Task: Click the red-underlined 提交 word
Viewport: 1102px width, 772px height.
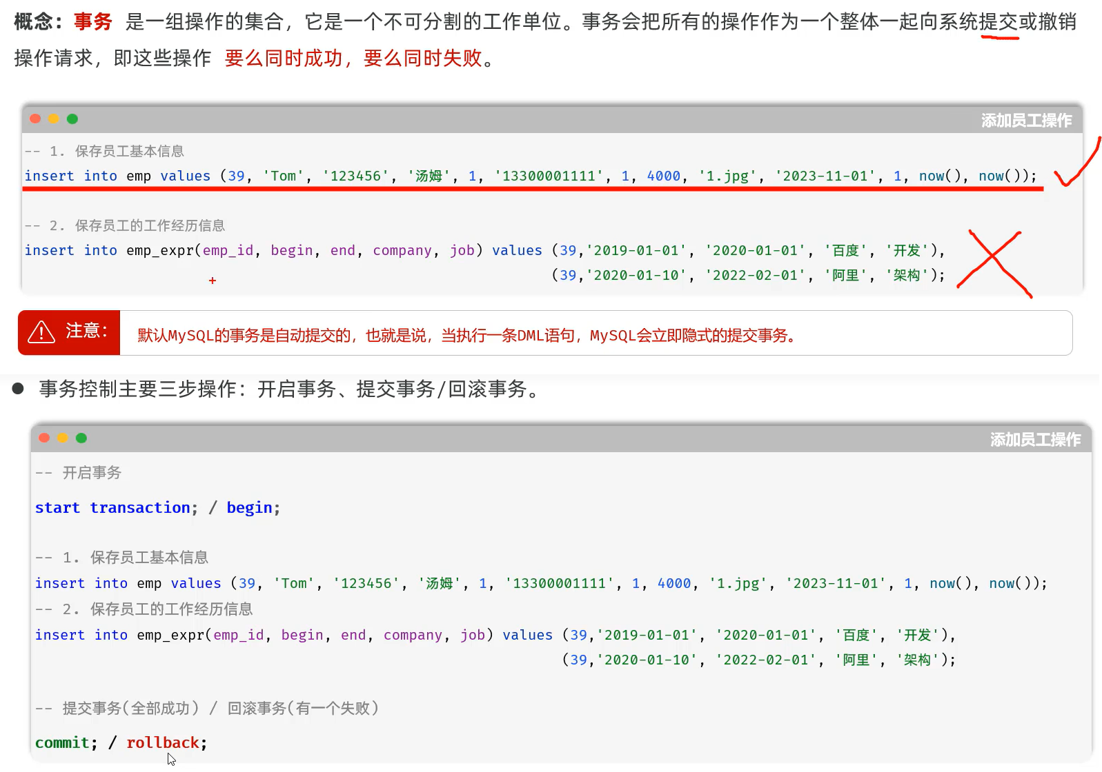Action: (998, 22)
